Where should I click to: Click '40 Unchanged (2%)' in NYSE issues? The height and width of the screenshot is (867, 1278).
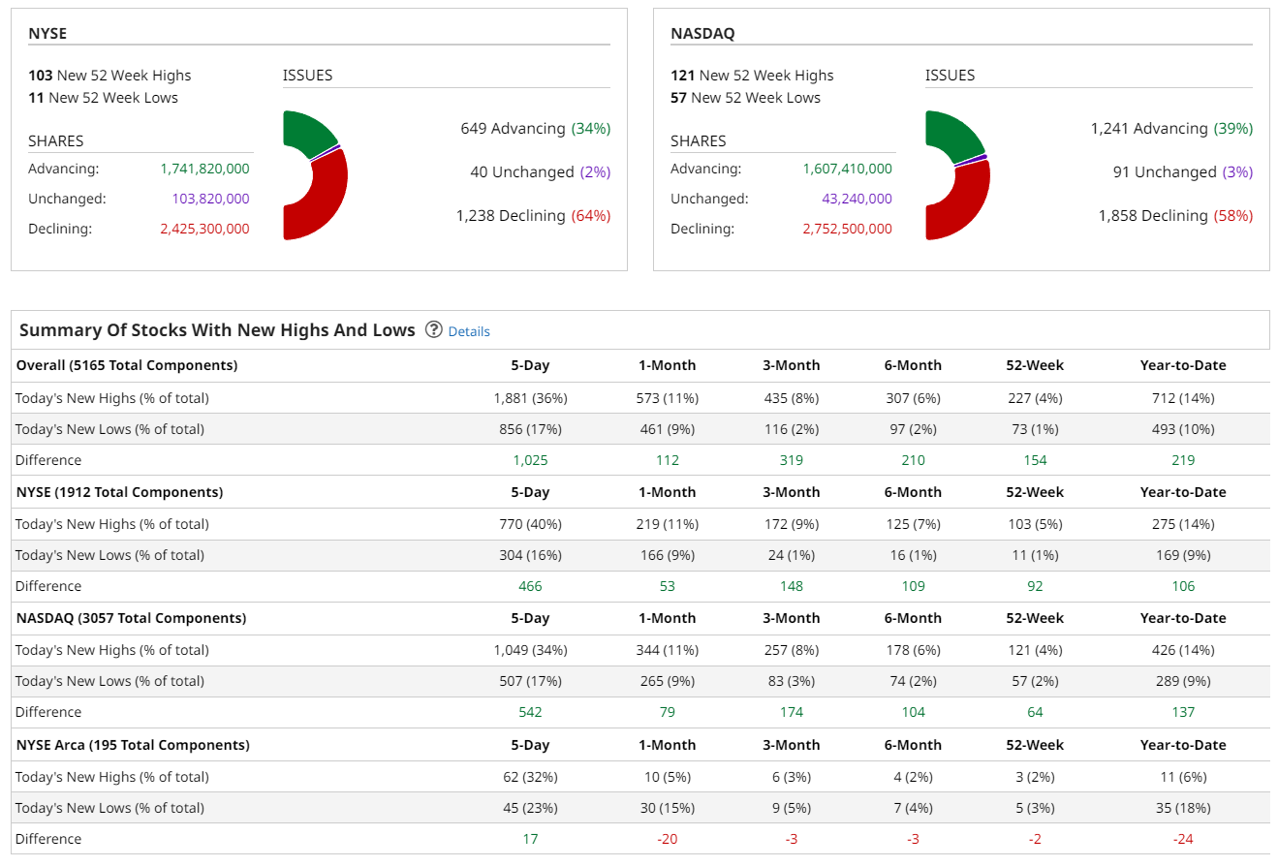541,172
